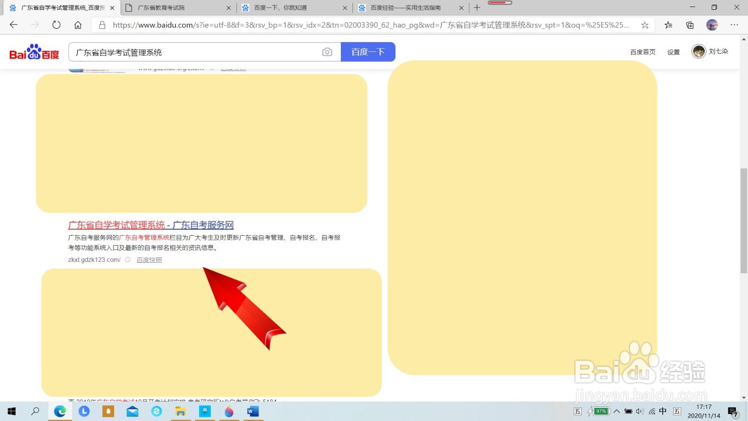
Task: Open Microsoft Edge from taskbar
Action: 60,411
